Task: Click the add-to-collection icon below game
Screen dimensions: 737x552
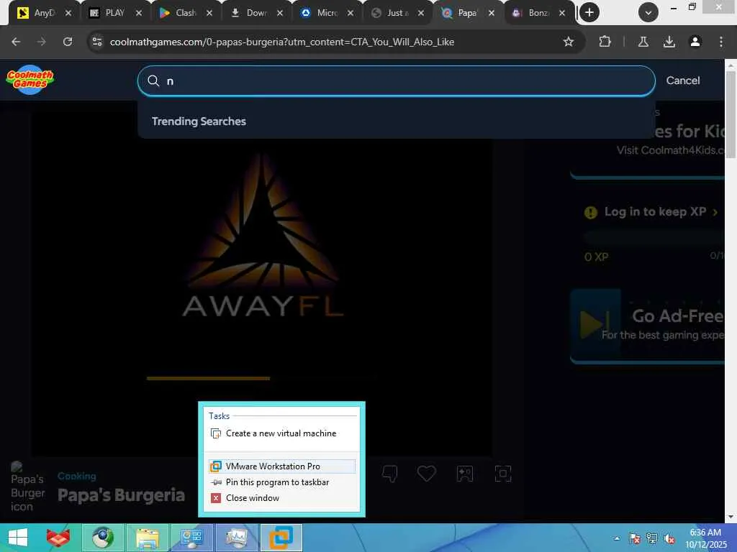Action: tap(464, 474)
